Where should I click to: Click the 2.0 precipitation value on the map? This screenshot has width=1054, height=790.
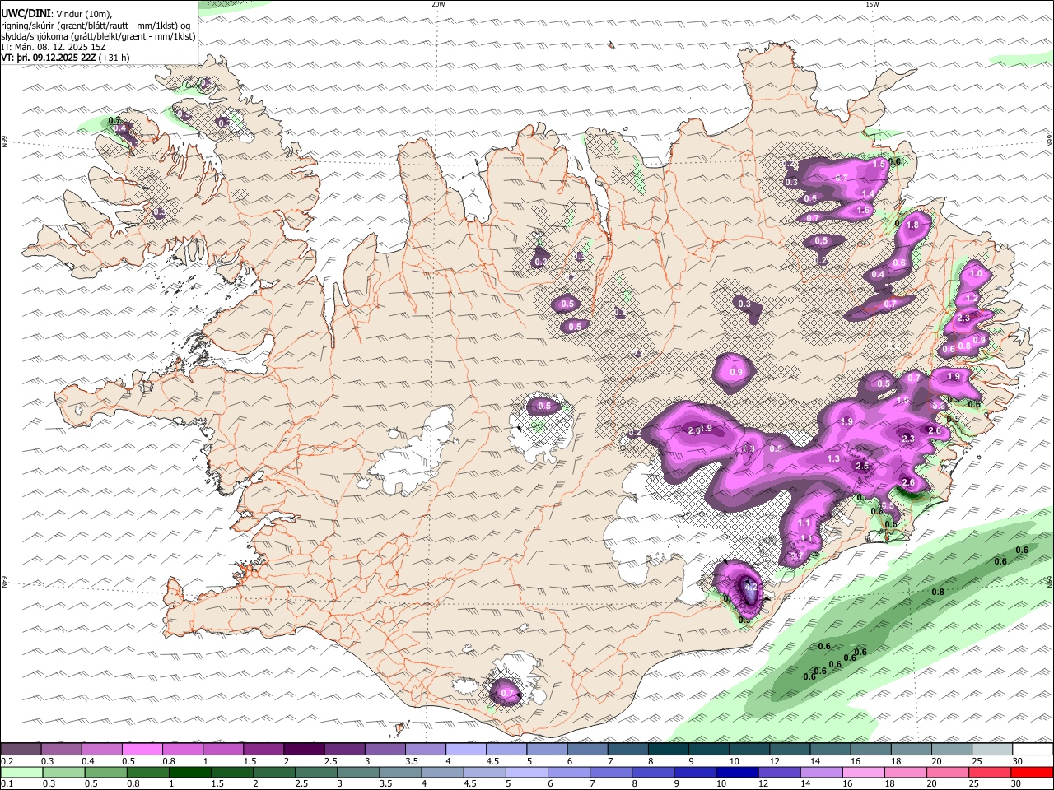(x=693, y=430)
